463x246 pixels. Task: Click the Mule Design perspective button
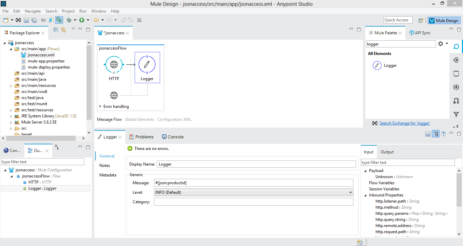click(x=444, y=20)
